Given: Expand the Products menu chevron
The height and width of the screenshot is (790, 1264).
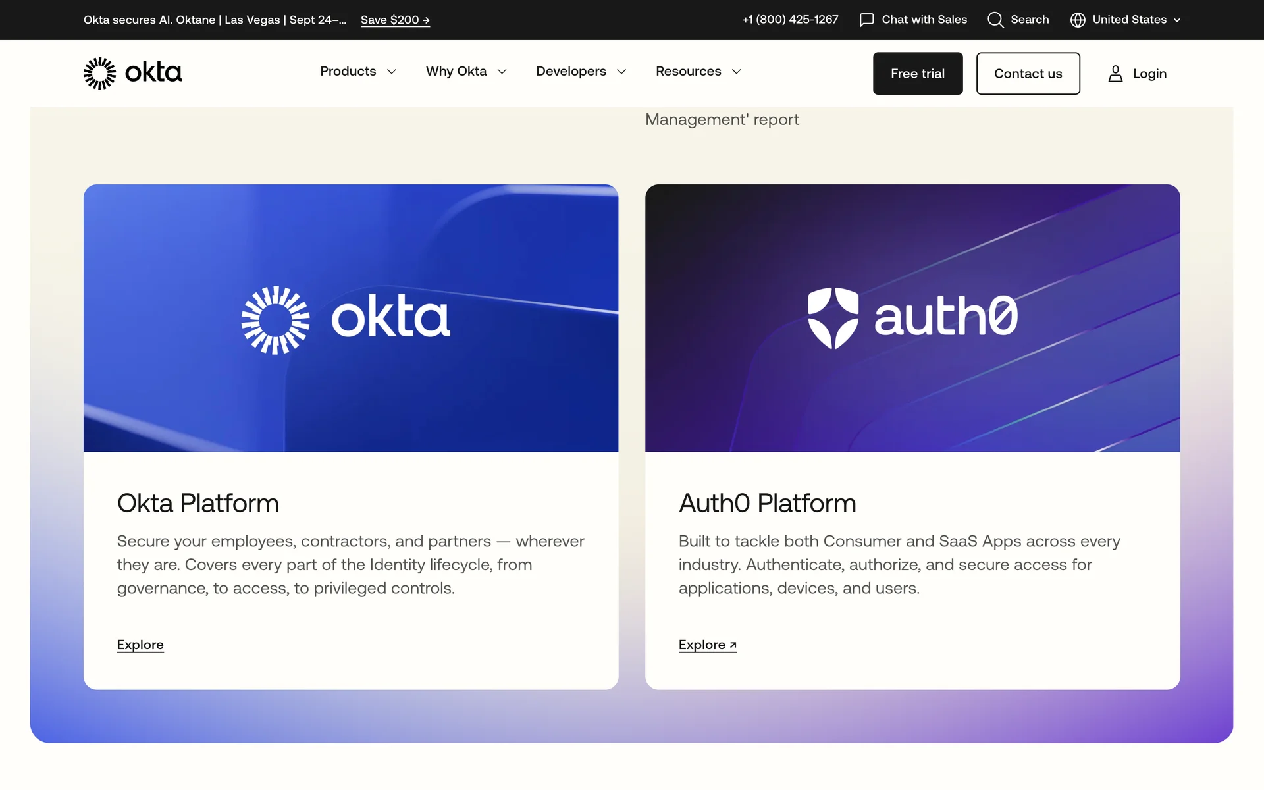Looking at the screenshot, I should click(392, 72).
